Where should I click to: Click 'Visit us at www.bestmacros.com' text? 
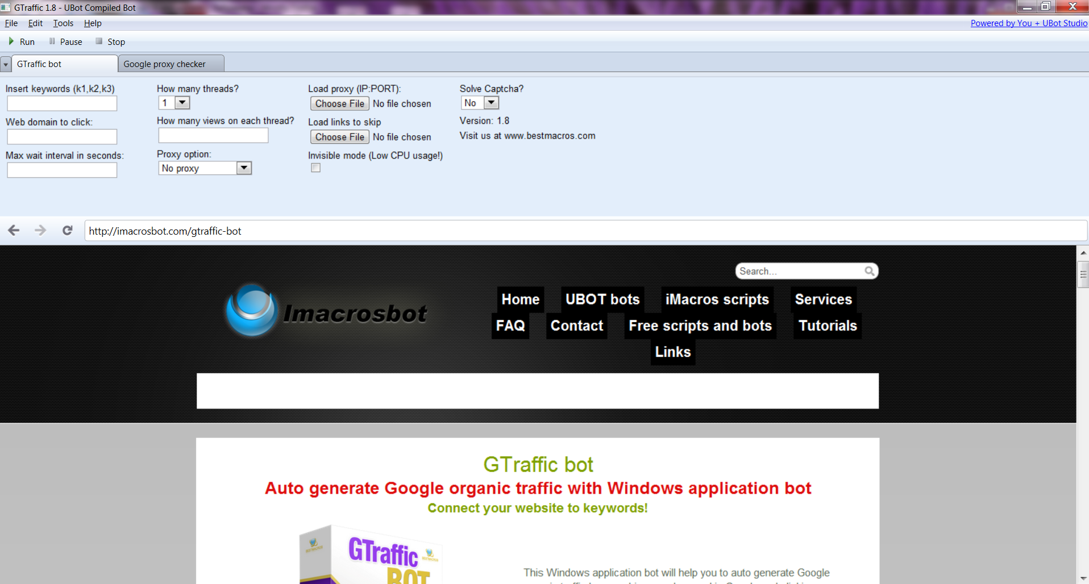click(x=527, y=136)
